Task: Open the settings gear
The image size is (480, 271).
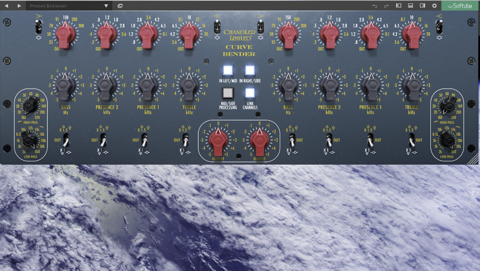Action: [x=434, y=6]
